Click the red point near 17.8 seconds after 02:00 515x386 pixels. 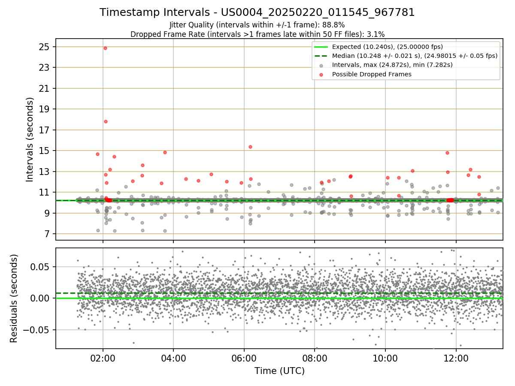[106, 121]
